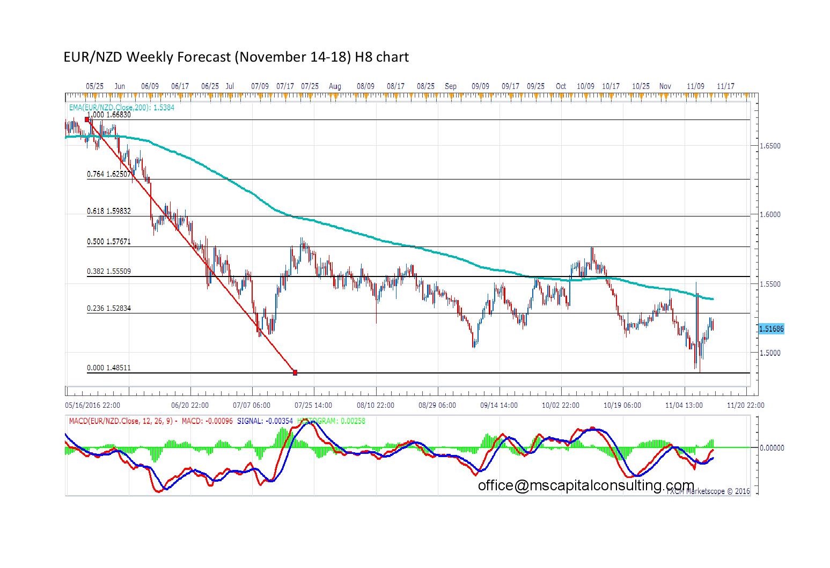Click the 11/17 top date label
The width and height of the screenshot is (830, 568).
(726, 86)
